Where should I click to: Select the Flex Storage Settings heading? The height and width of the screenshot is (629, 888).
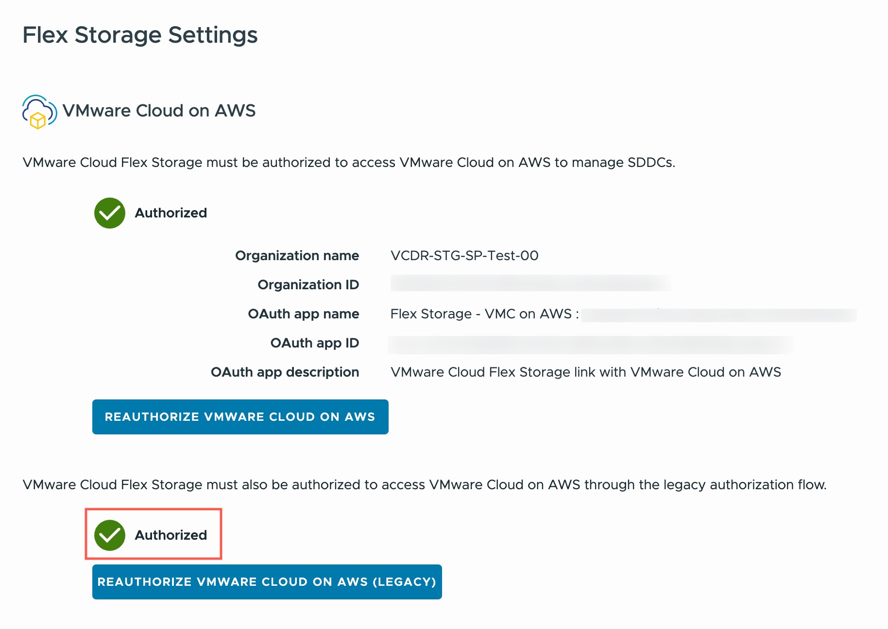point(140,35)
